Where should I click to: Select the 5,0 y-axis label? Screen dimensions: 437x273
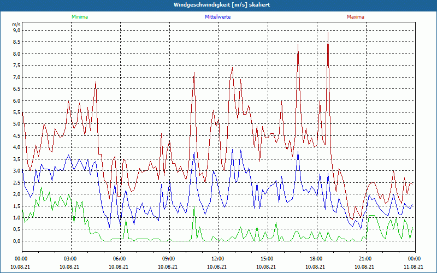pos(16,124)
